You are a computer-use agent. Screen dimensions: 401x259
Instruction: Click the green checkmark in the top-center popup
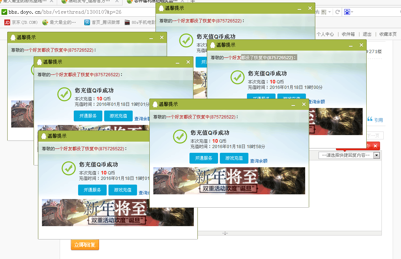[186, 40]
